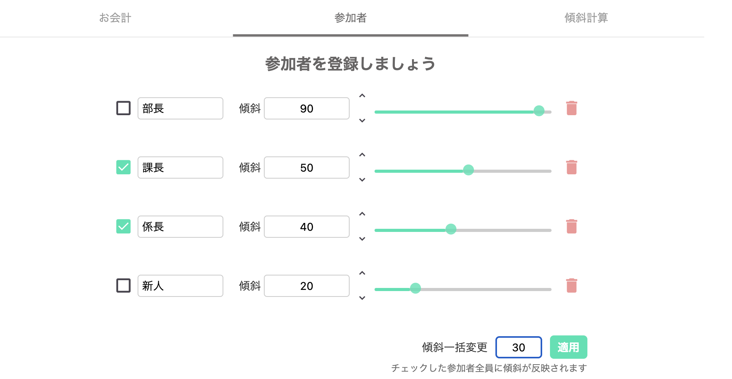Decrease 部長's 傾斜 with down chevron
Image resolution: width=732 pixels, height=379 pixels.
coord(362,121)
